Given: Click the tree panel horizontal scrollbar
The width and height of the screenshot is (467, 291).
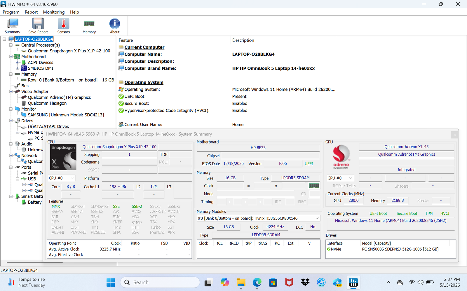Looking at the screenshot, I should 35,263.
